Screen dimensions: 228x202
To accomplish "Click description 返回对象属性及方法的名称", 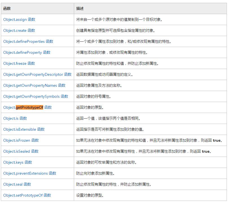I will (x=99, y=85).
